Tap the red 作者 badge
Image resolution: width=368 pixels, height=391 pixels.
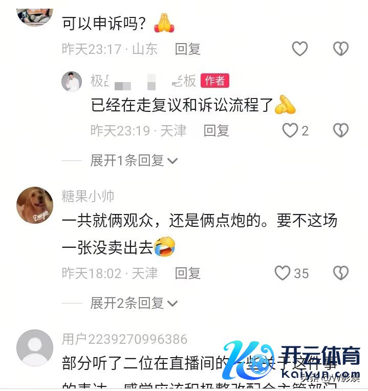click(x=215, y=81)
